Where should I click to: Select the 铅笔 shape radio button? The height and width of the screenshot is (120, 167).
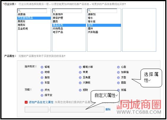(x=42, y=67)
